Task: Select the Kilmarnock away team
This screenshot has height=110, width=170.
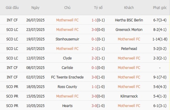Action: [x=129, y=96]
